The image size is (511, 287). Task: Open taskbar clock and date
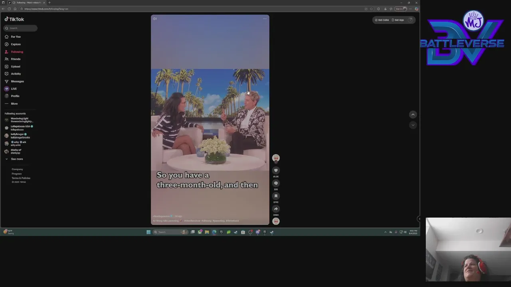pyautogui.click(x=413, y=232)
